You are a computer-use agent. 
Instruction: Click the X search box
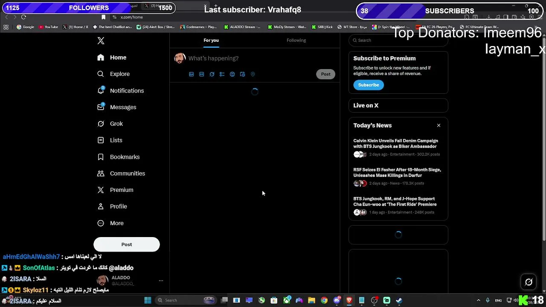pos(398,40)
